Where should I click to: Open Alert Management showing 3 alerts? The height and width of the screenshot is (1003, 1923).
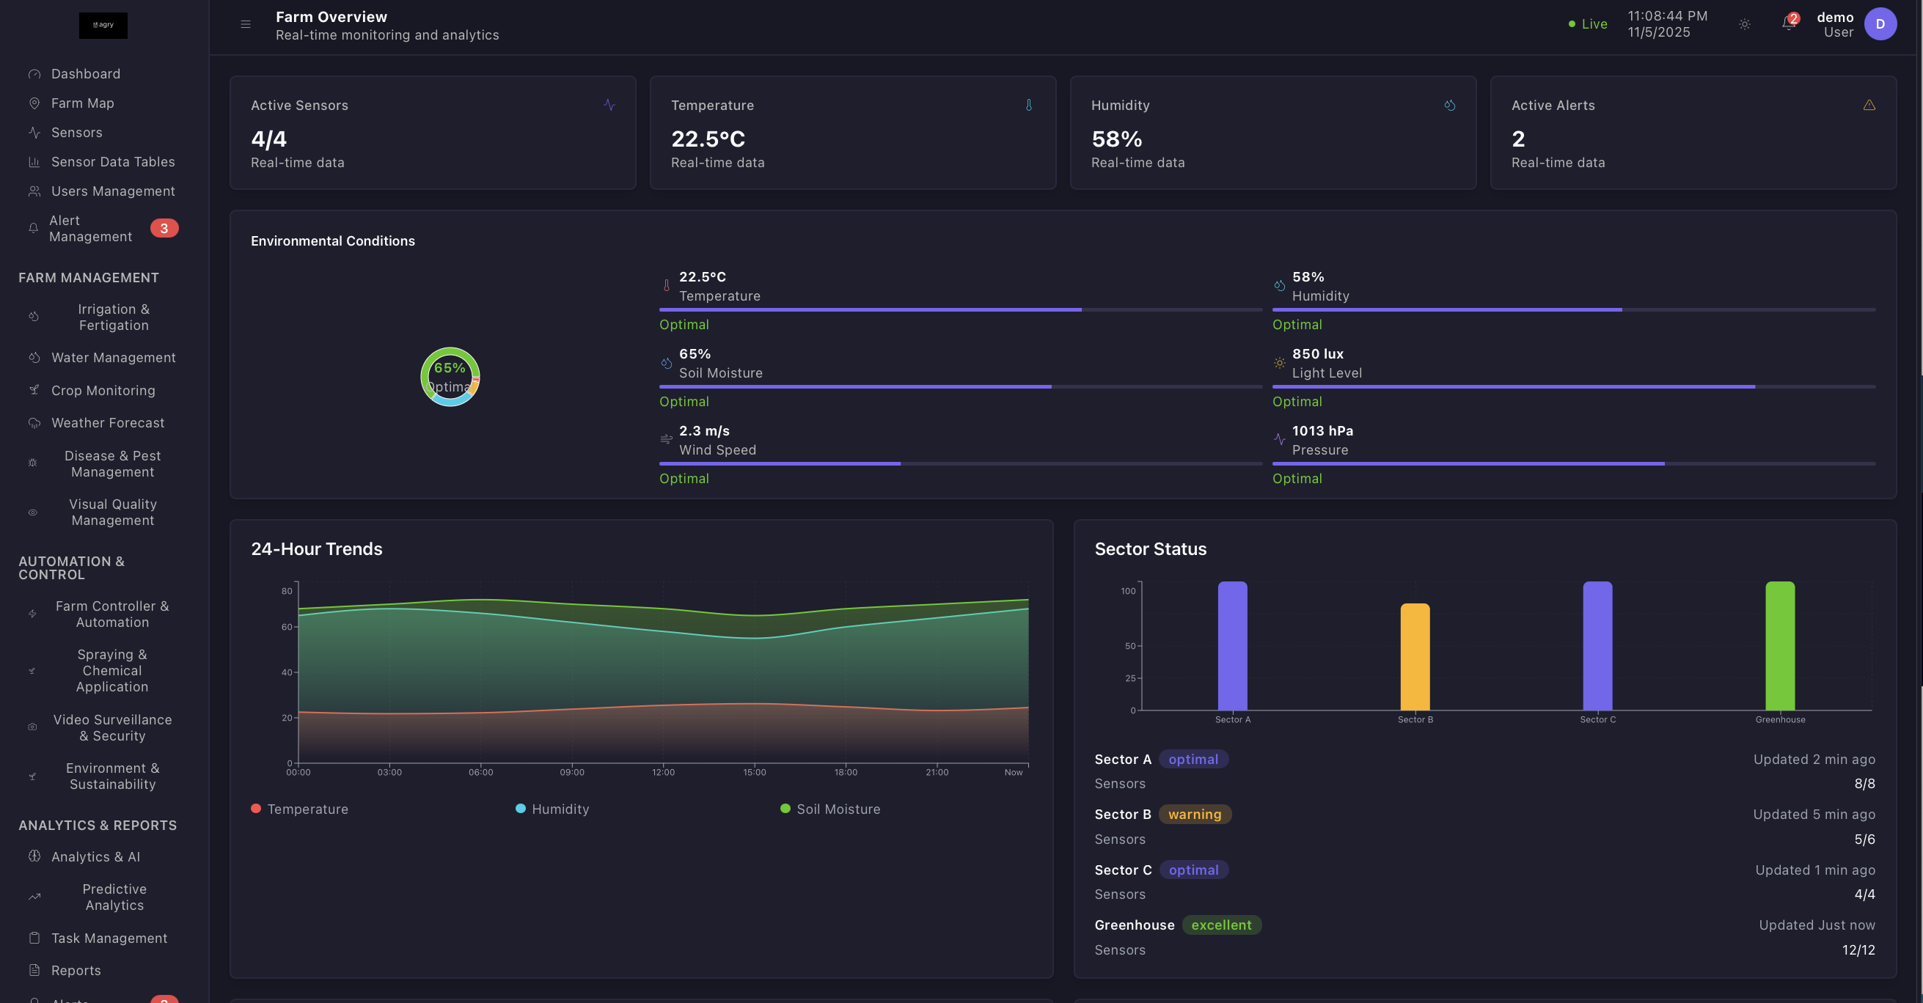(x=91, y=228)
